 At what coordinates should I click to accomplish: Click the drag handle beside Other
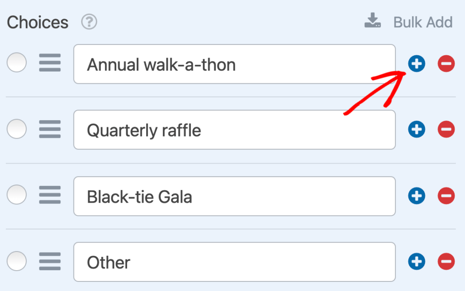coord(50,262)
